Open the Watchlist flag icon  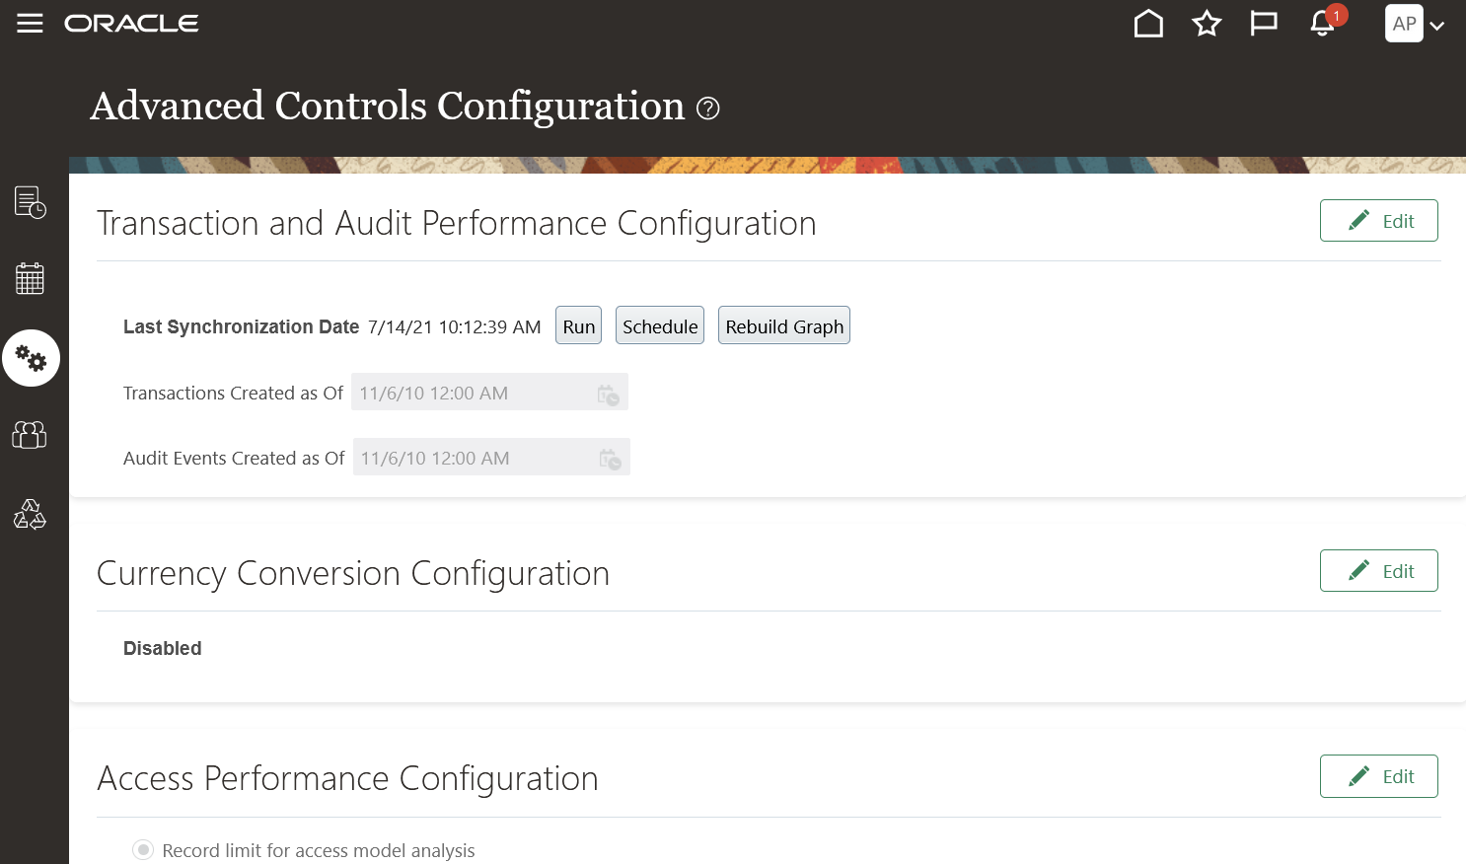[x=1264, y=24]
